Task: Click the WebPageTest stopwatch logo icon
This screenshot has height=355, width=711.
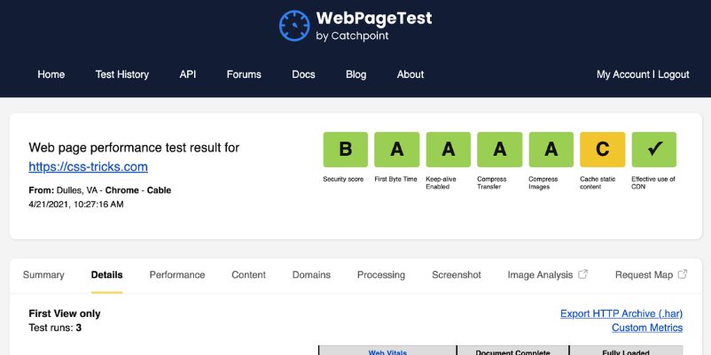Action: click(x=294, y=26)
